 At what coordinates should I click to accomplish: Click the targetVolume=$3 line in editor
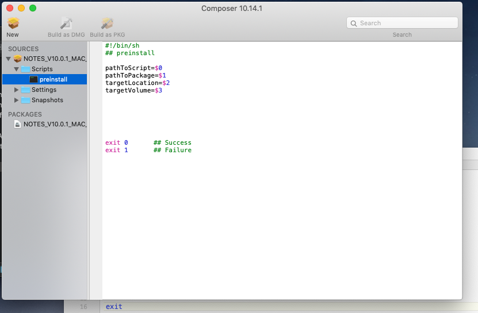pos(133,90)
